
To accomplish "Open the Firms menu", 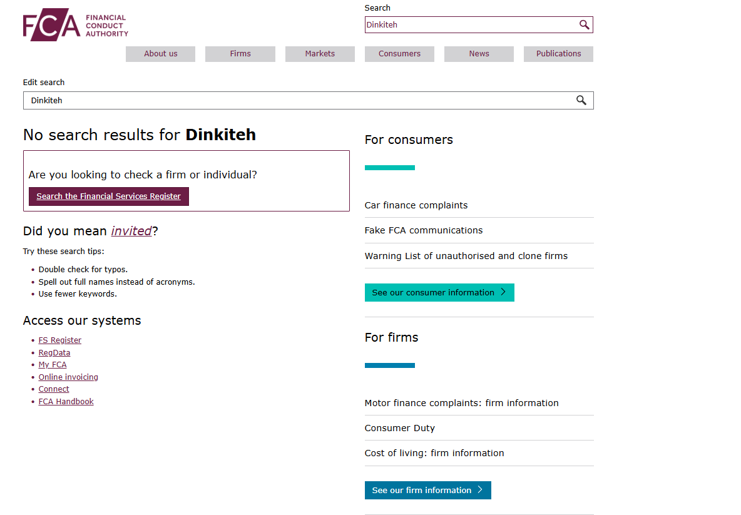I will 240,54.
